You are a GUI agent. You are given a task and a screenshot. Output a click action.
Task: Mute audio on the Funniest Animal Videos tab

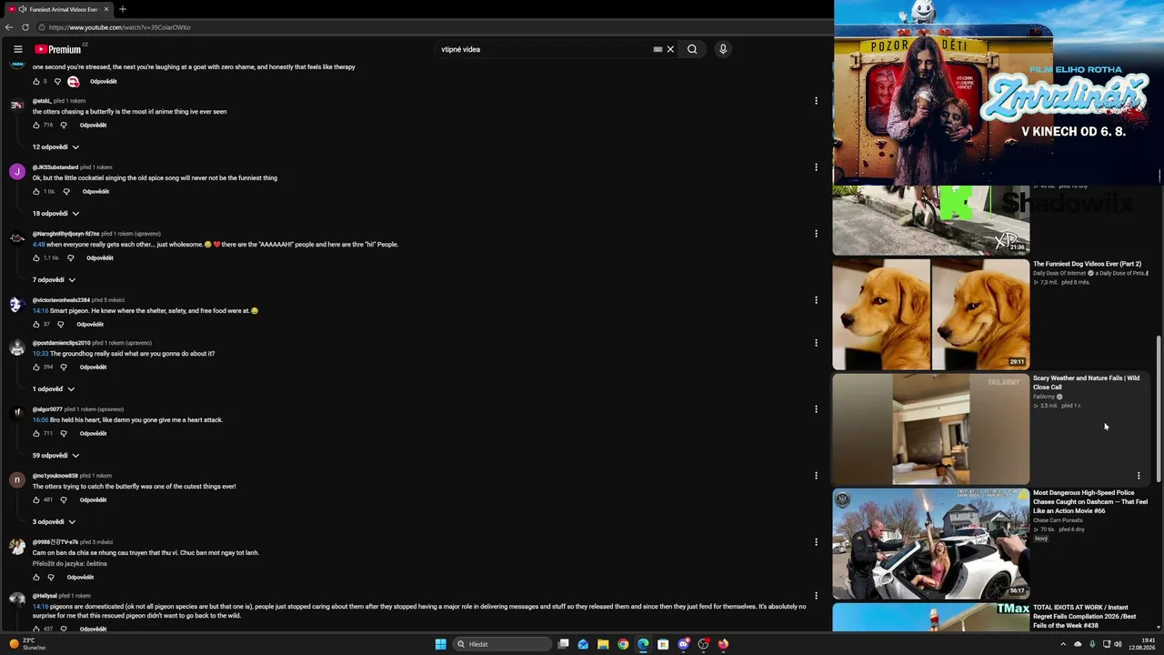(22, 9)
